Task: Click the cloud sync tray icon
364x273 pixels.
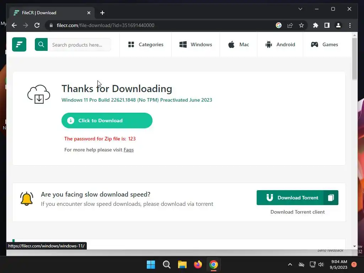Action: pos(301,264)
